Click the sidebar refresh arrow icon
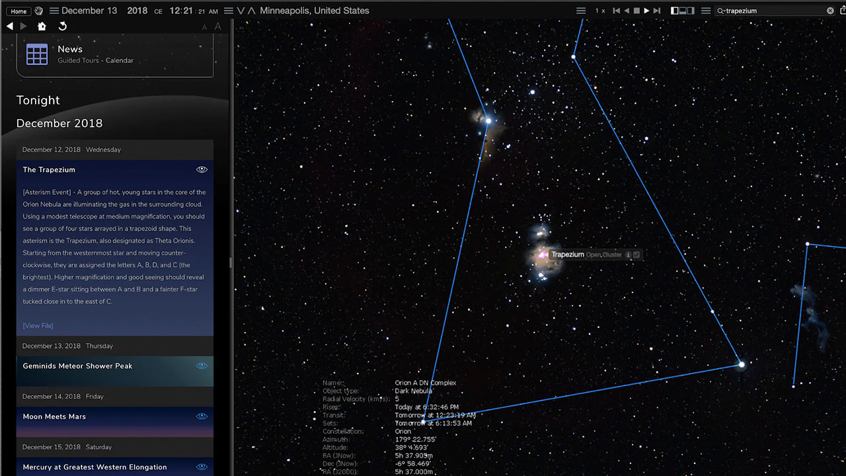Image resolution: width=846 pixels, height=476 pixels. (63, 26)
